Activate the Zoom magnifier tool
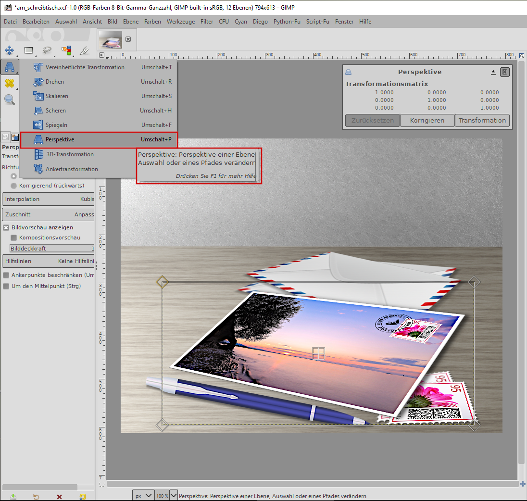Image resolution: width=527 pixels, height=501 pixels. pos(9,100)
